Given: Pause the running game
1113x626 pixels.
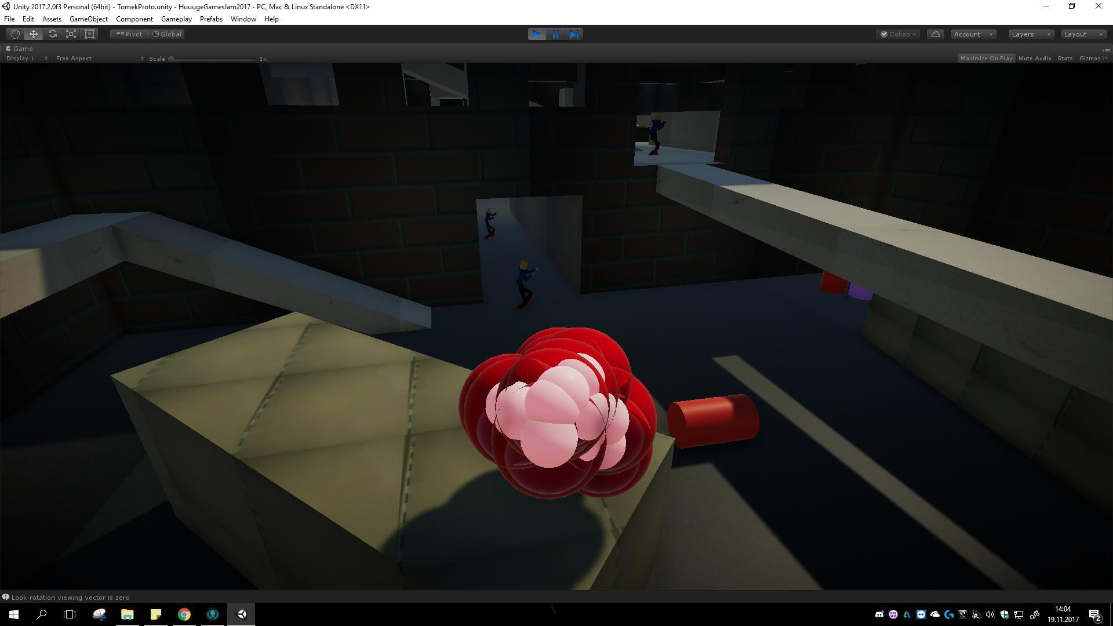Looking at the screenshot, I should [555, 34].
